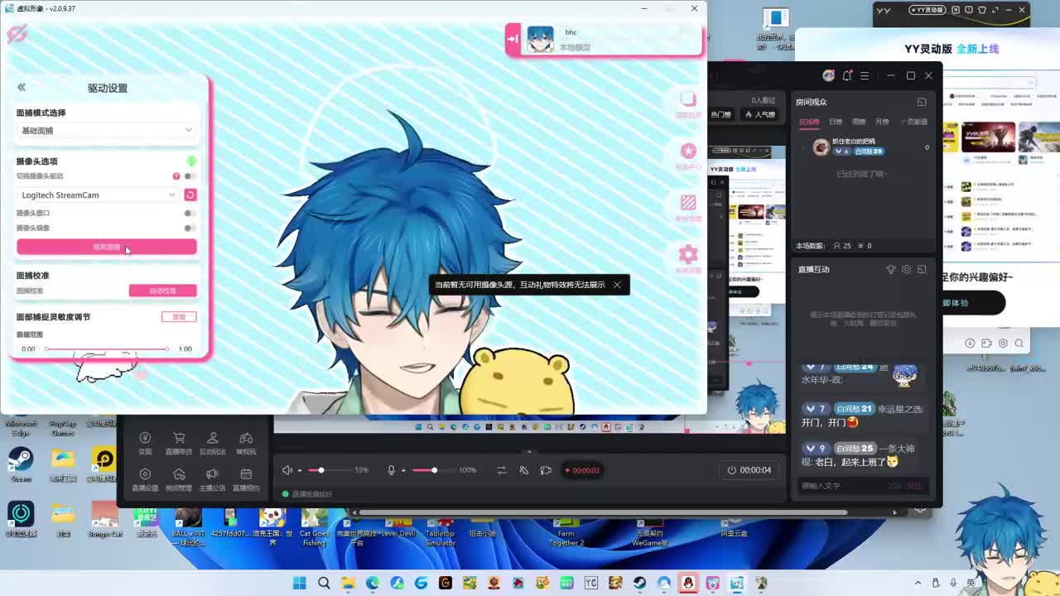Screen dimensions: 1060x596
Task: Open settings gear in the 直播互动 panel
Action: 907,269
